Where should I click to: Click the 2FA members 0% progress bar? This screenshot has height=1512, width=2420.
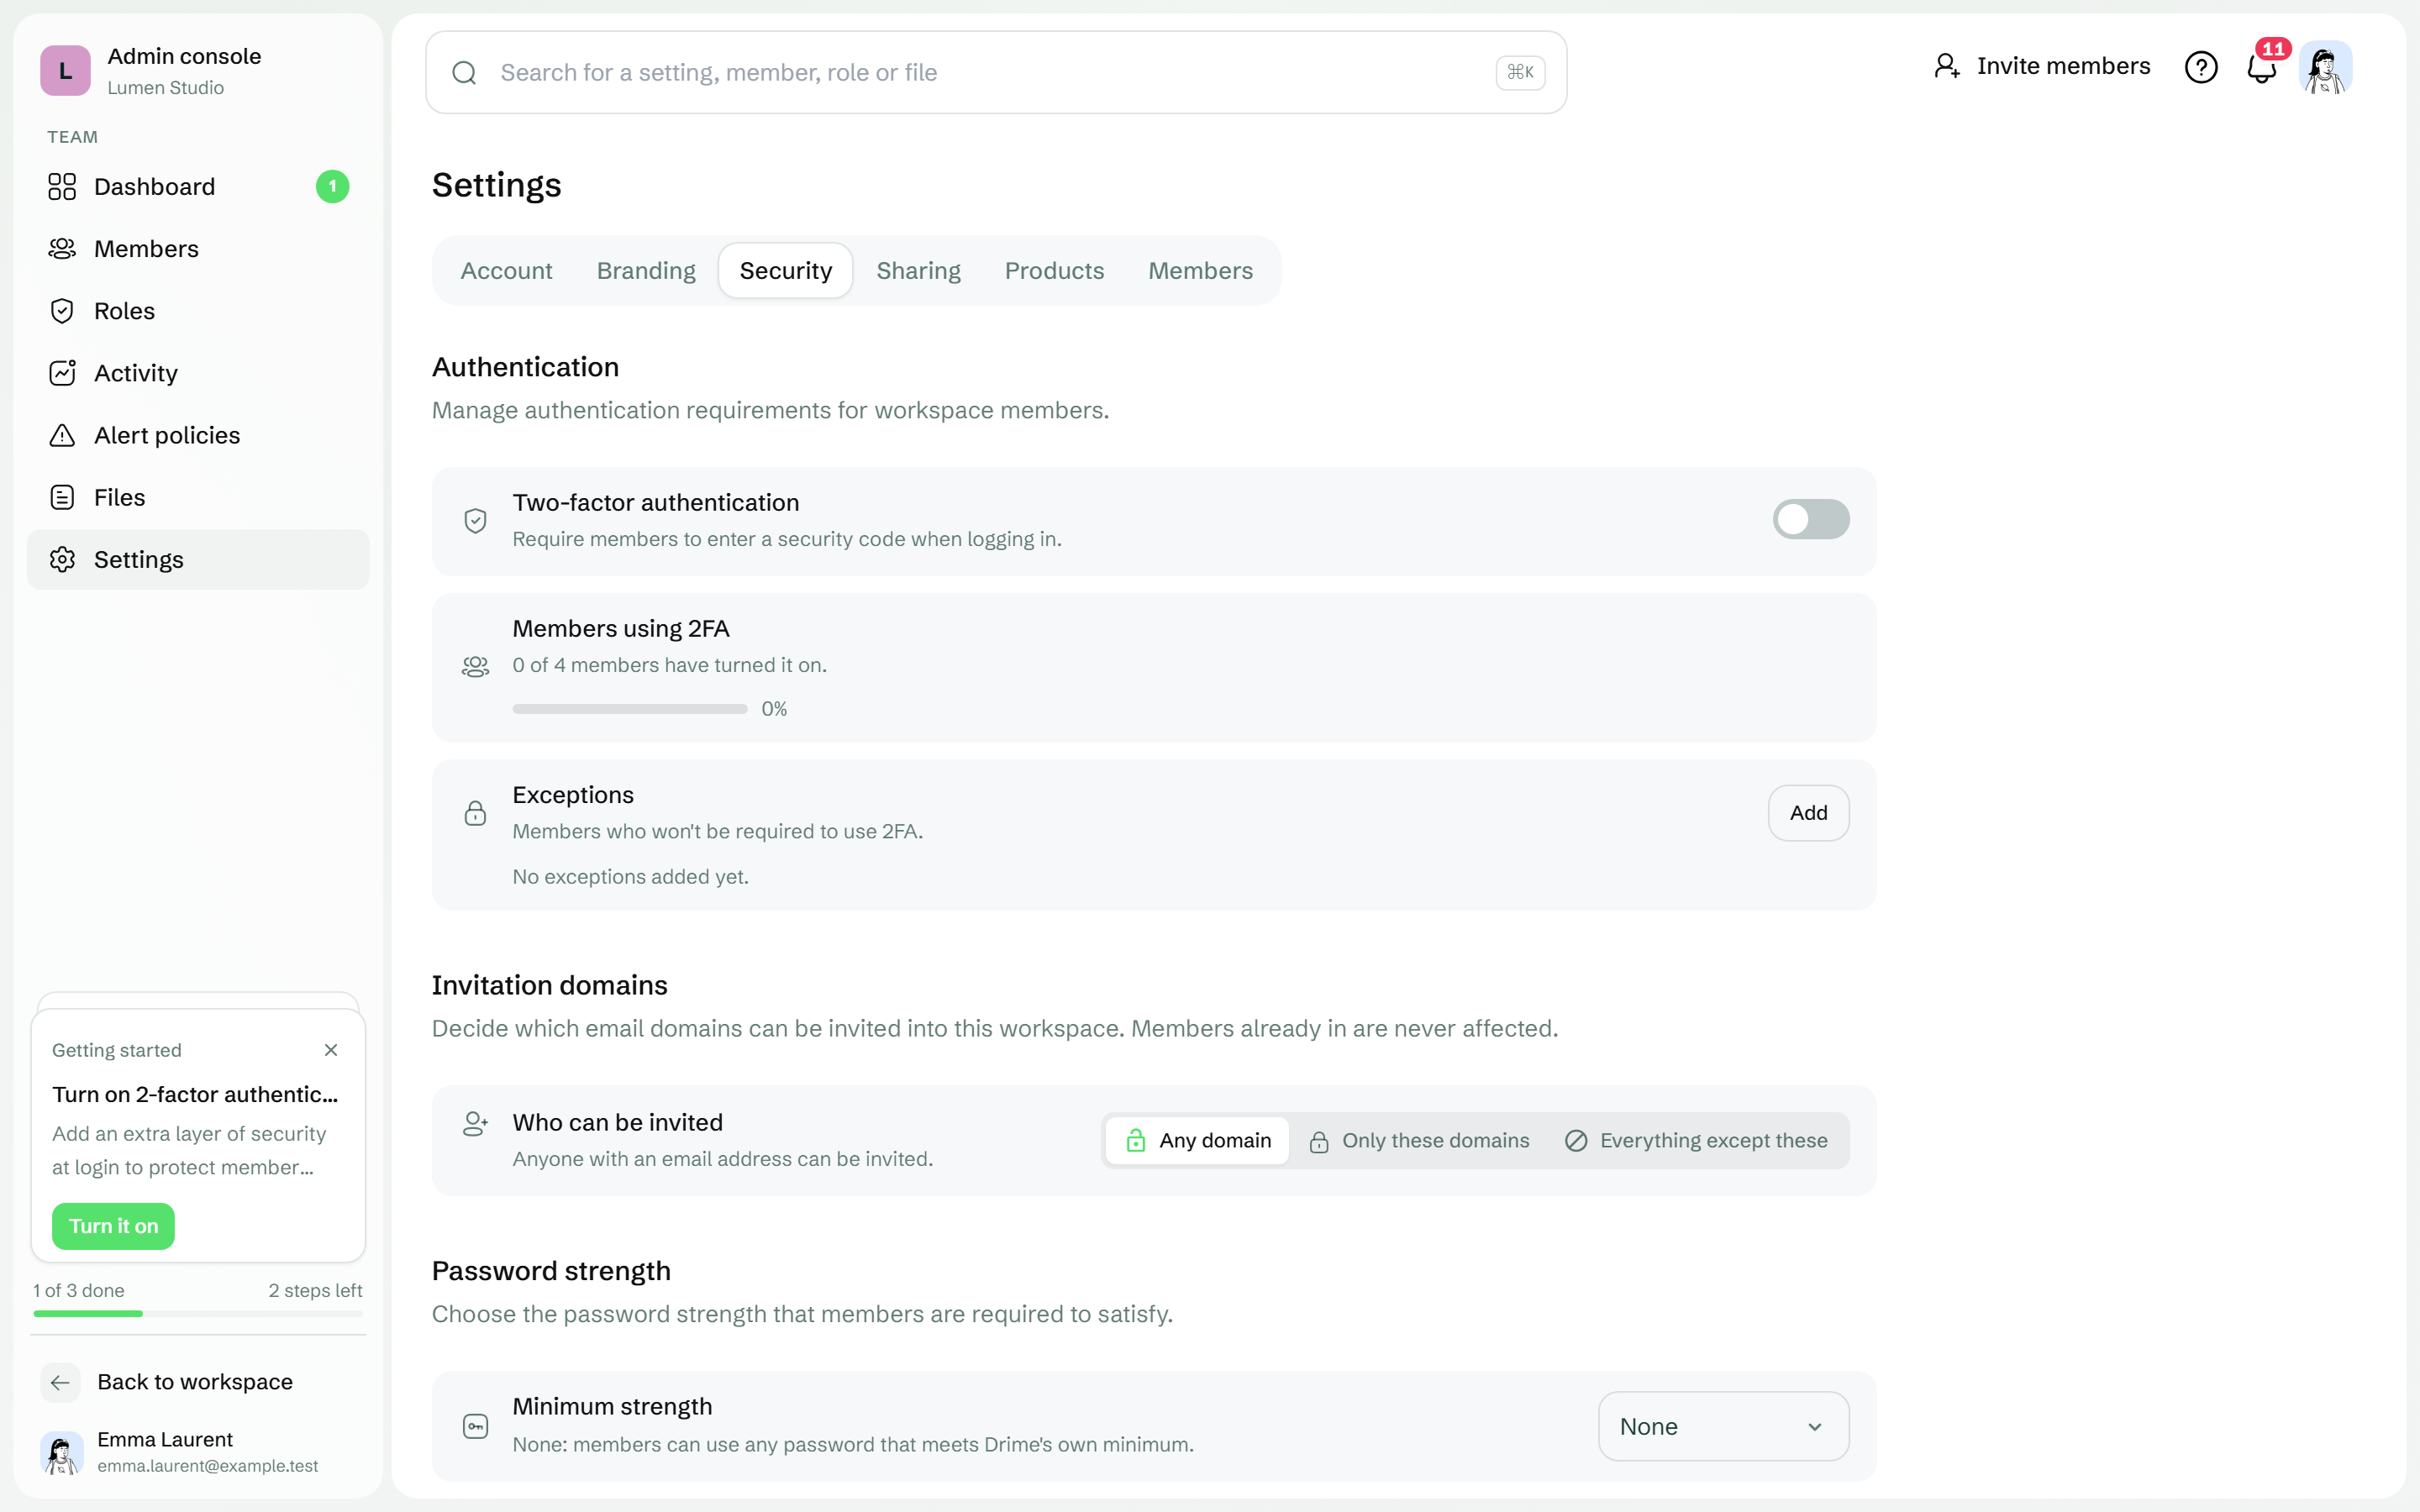point(630,709)
